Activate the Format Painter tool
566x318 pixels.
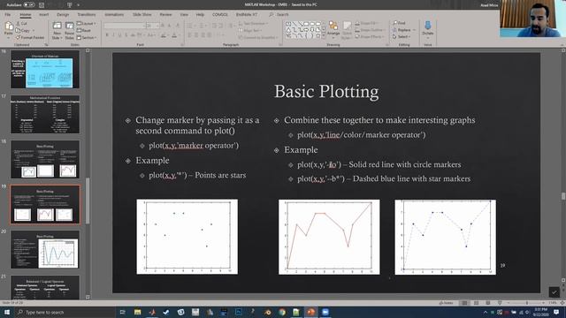pyautogui.click(x=30, y=37)
